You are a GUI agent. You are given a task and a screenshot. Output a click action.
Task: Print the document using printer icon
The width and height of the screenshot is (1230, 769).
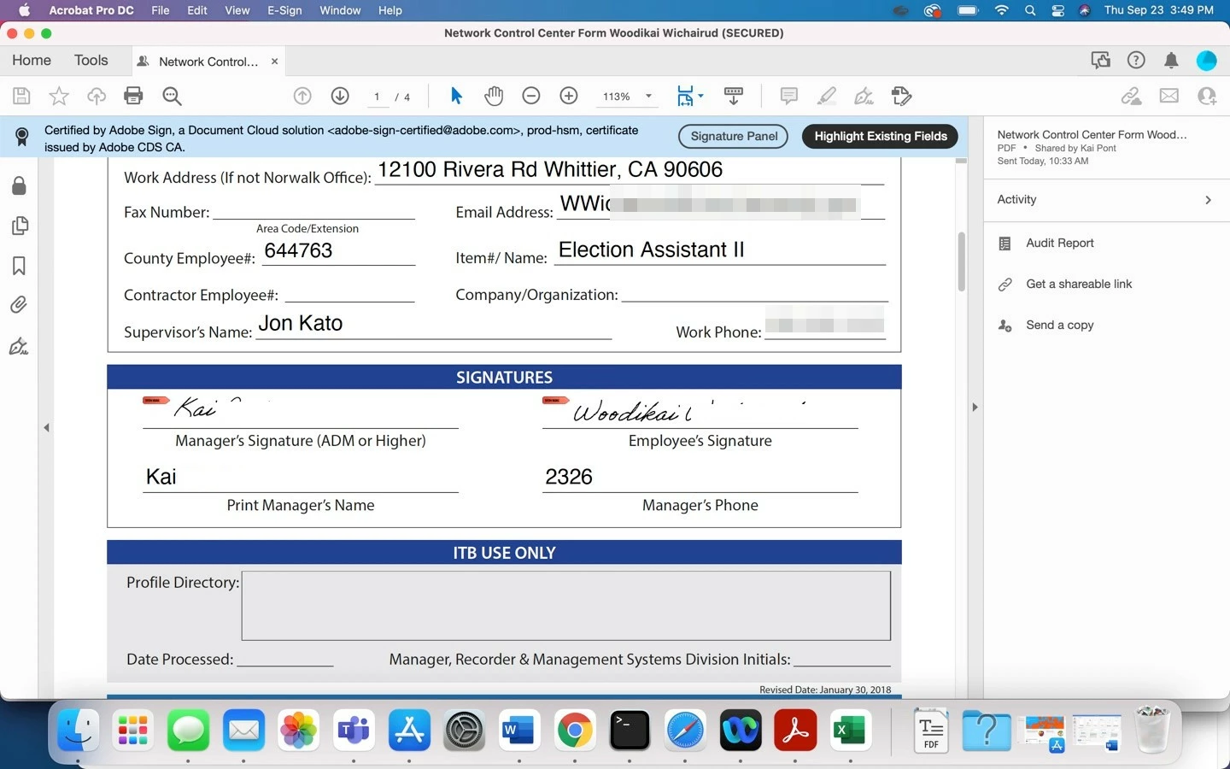tap(133, 96)
